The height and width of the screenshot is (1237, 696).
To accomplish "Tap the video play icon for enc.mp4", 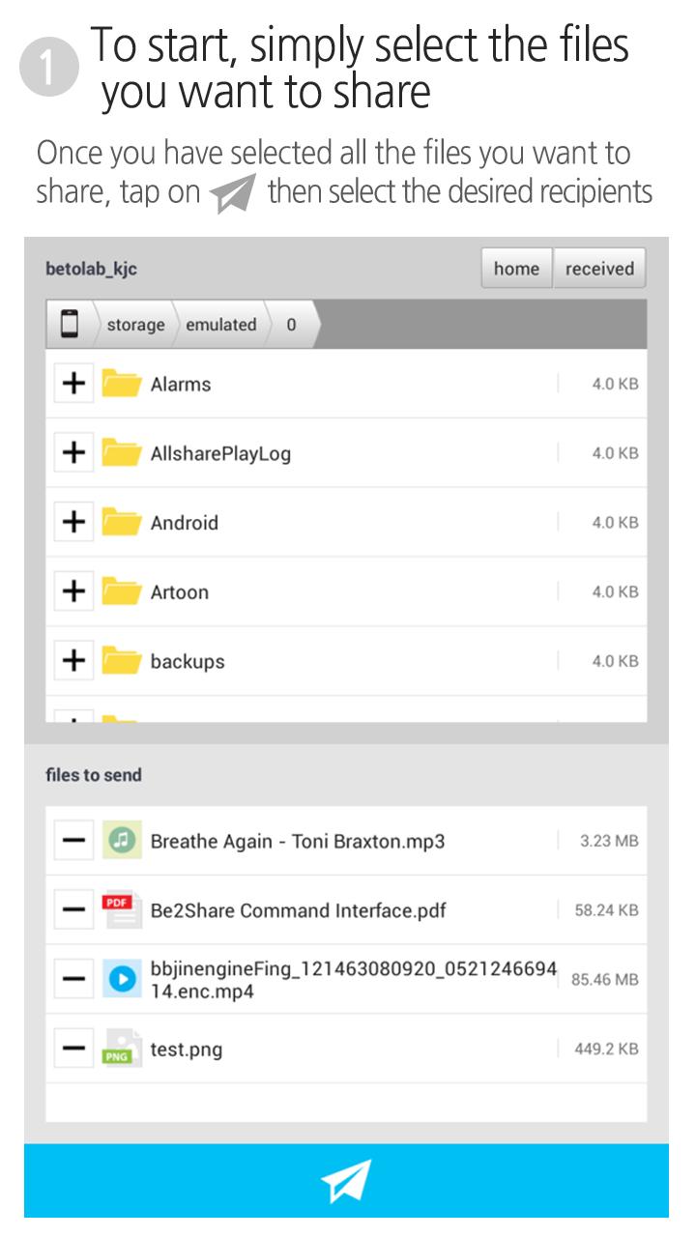I will pyautogui.click(x=122, y=980).
